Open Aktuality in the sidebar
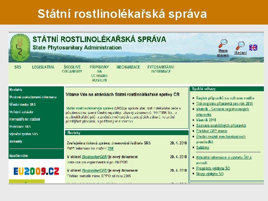This screenshot has height=201, width=268. (x=16, y=141)
